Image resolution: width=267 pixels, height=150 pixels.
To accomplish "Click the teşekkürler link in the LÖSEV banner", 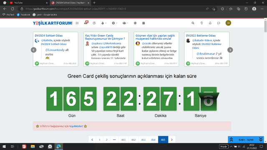I will [x=76, y=126].
